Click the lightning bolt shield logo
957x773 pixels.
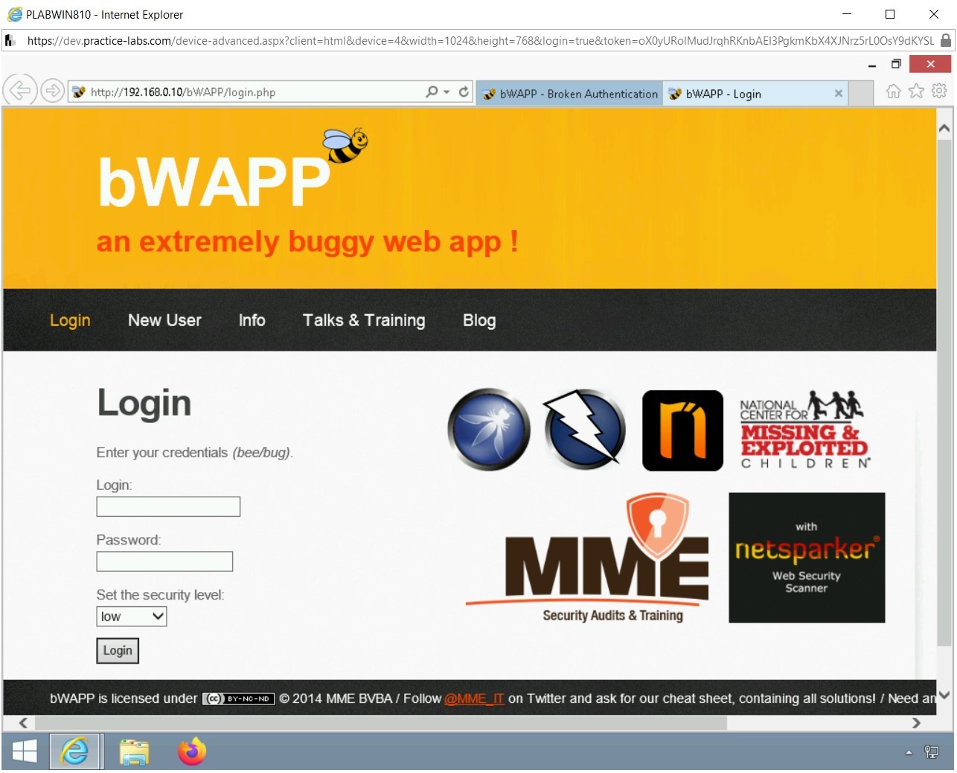point(584,429)
